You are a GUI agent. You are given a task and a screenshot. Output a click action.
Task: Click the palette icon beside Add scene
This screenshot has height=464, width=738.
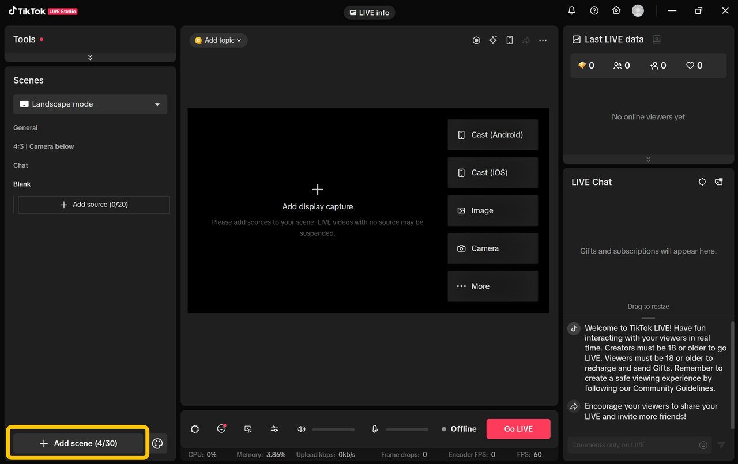[x=157, y=443]
